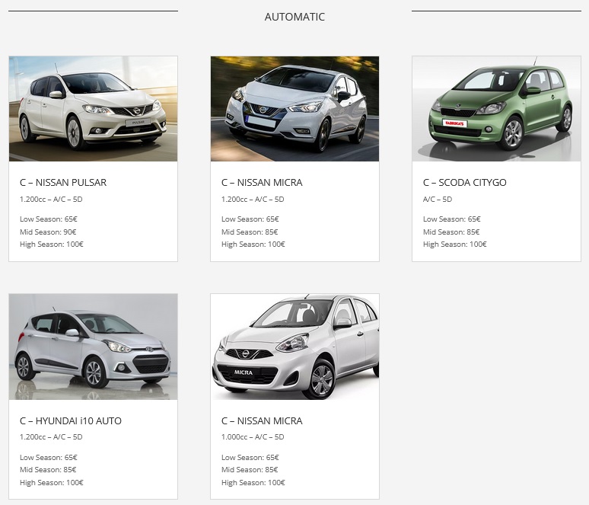The width and height of the screenshot is (589, 505).
Task: Click Nissan Micra photo with MICRA license plate
Action: 294,347
